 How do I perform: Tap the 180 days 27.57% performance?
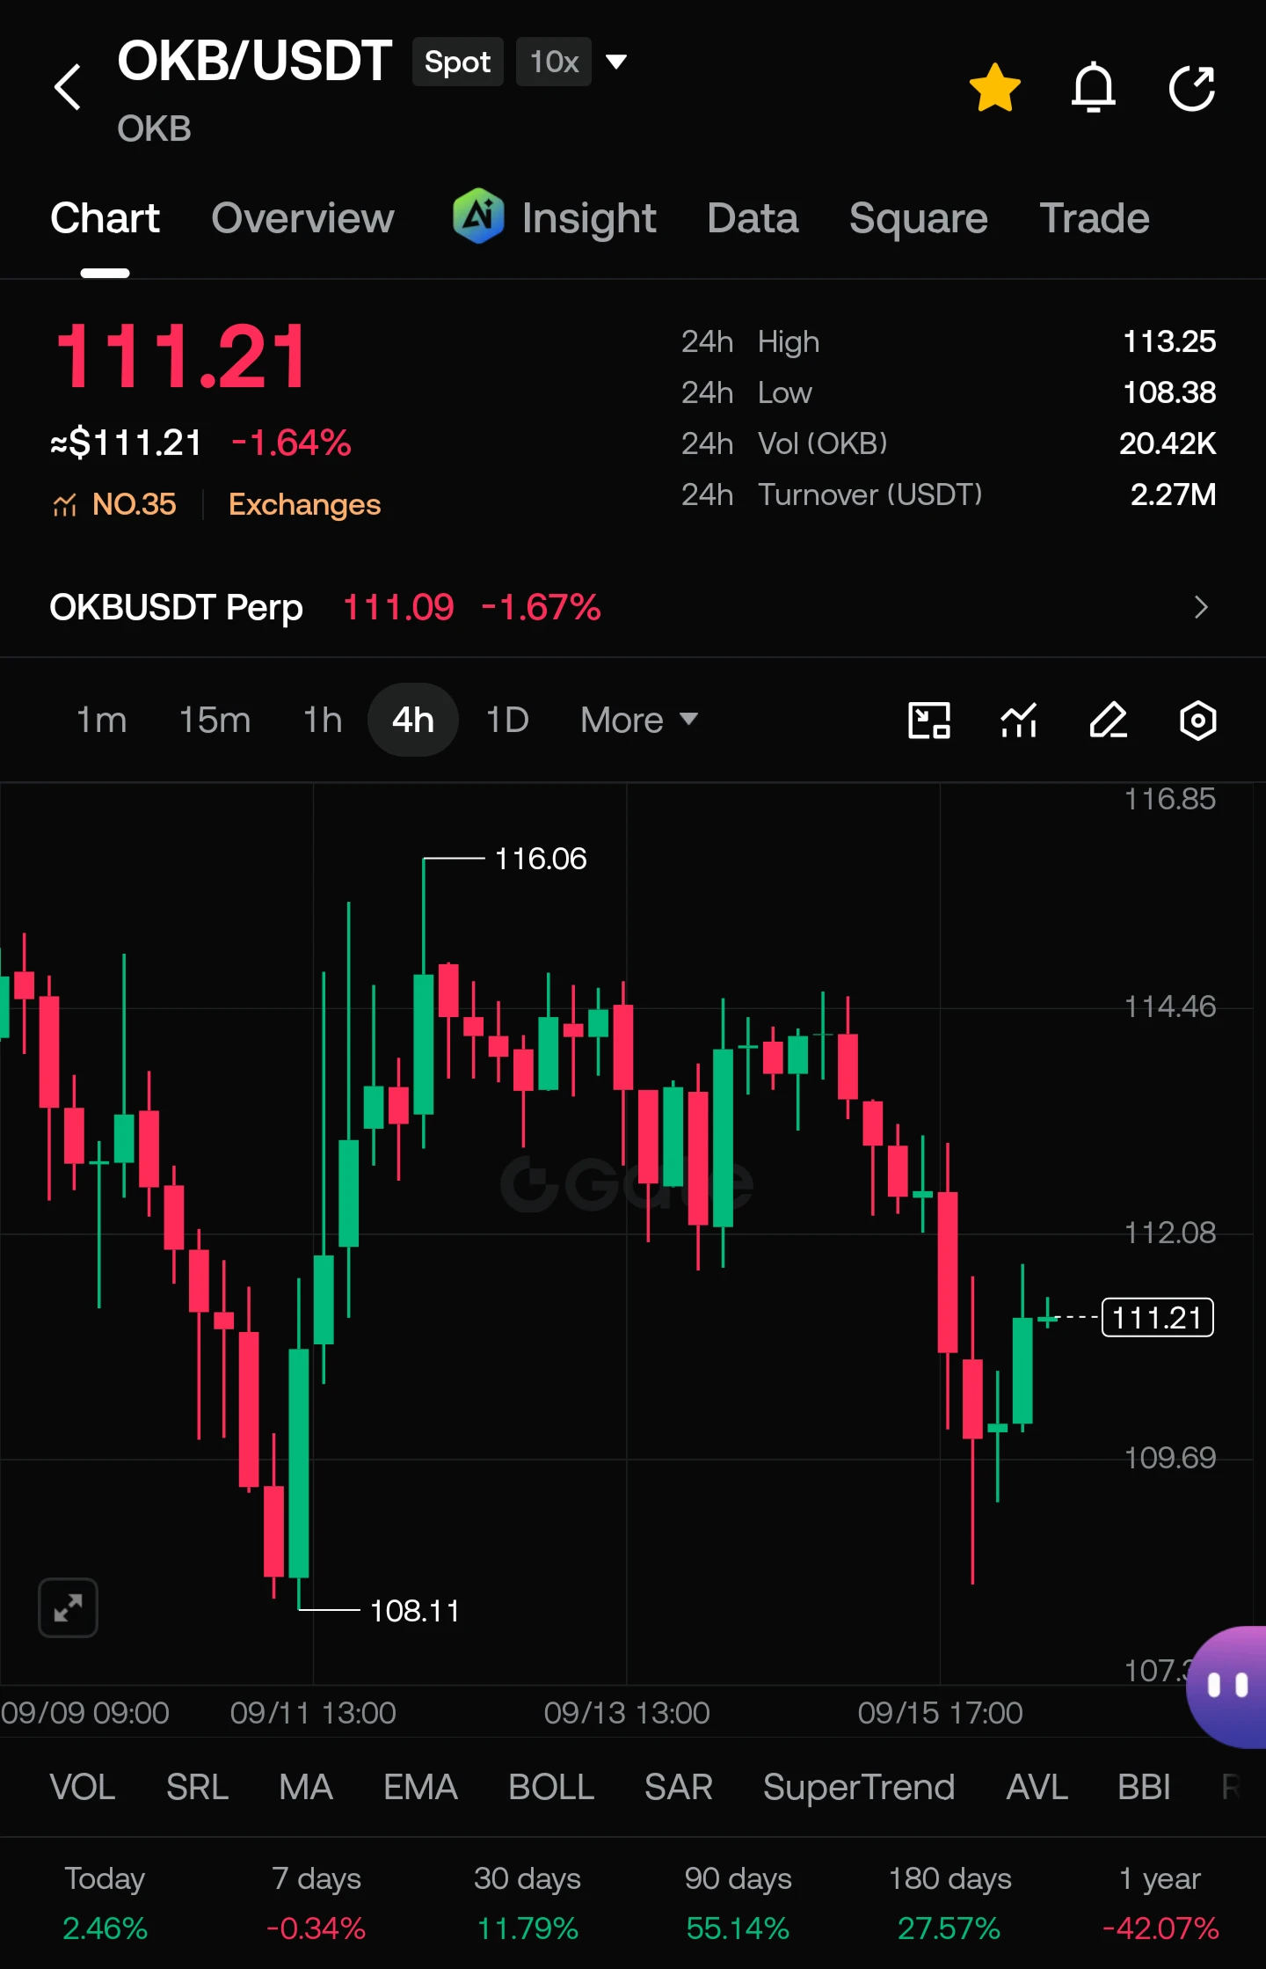click(x=949, y=1903)
